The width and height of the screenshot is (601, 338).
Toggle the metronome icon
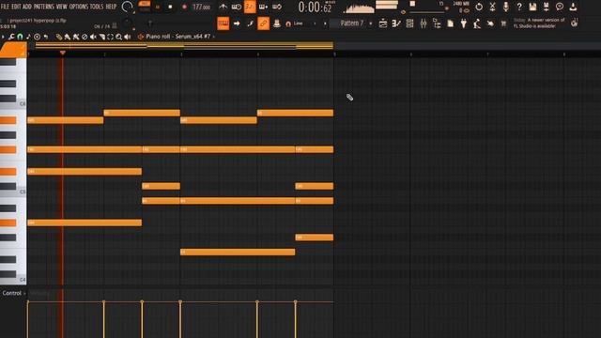click(x=223, y=7)
